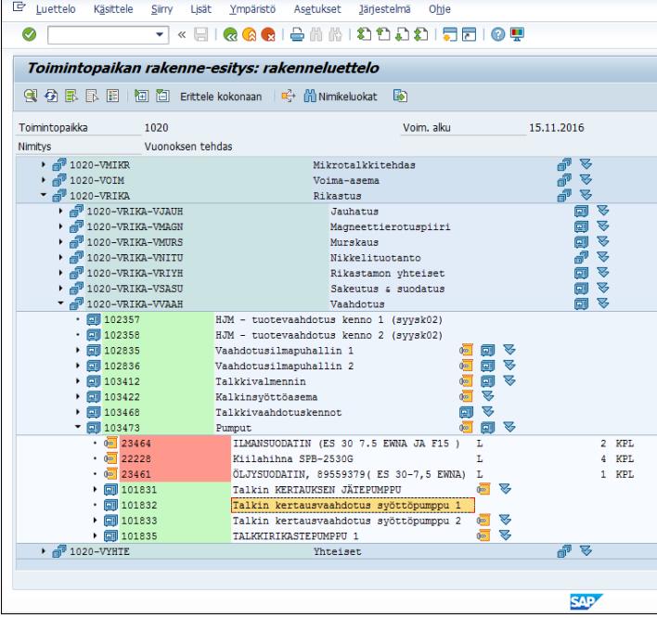
Task: Click the BOM icon on TALKKIRIKASTEPUMPPU 1 row
Action: (x=483, y=536)
